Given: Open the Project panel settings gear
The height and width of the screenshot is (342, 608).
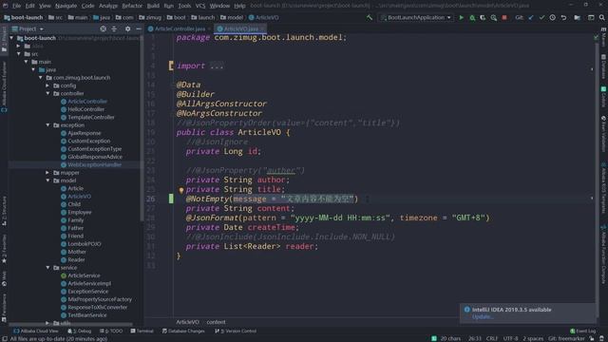Looking at the screenshot, I should point(127,28).
